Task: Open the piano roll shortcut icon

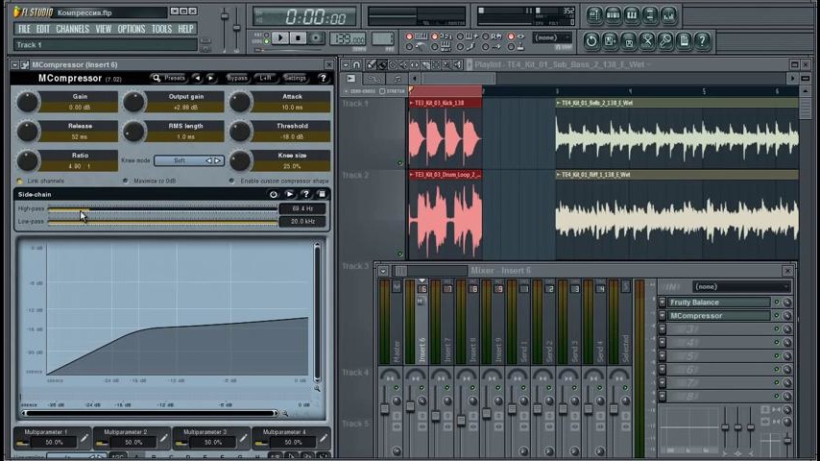Action: click(x=632, y=15)
